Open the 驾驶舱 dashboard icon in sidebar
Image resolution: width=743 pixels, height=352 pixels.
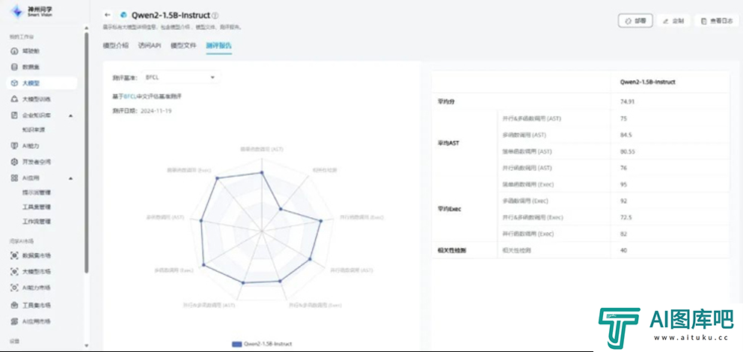14,51
